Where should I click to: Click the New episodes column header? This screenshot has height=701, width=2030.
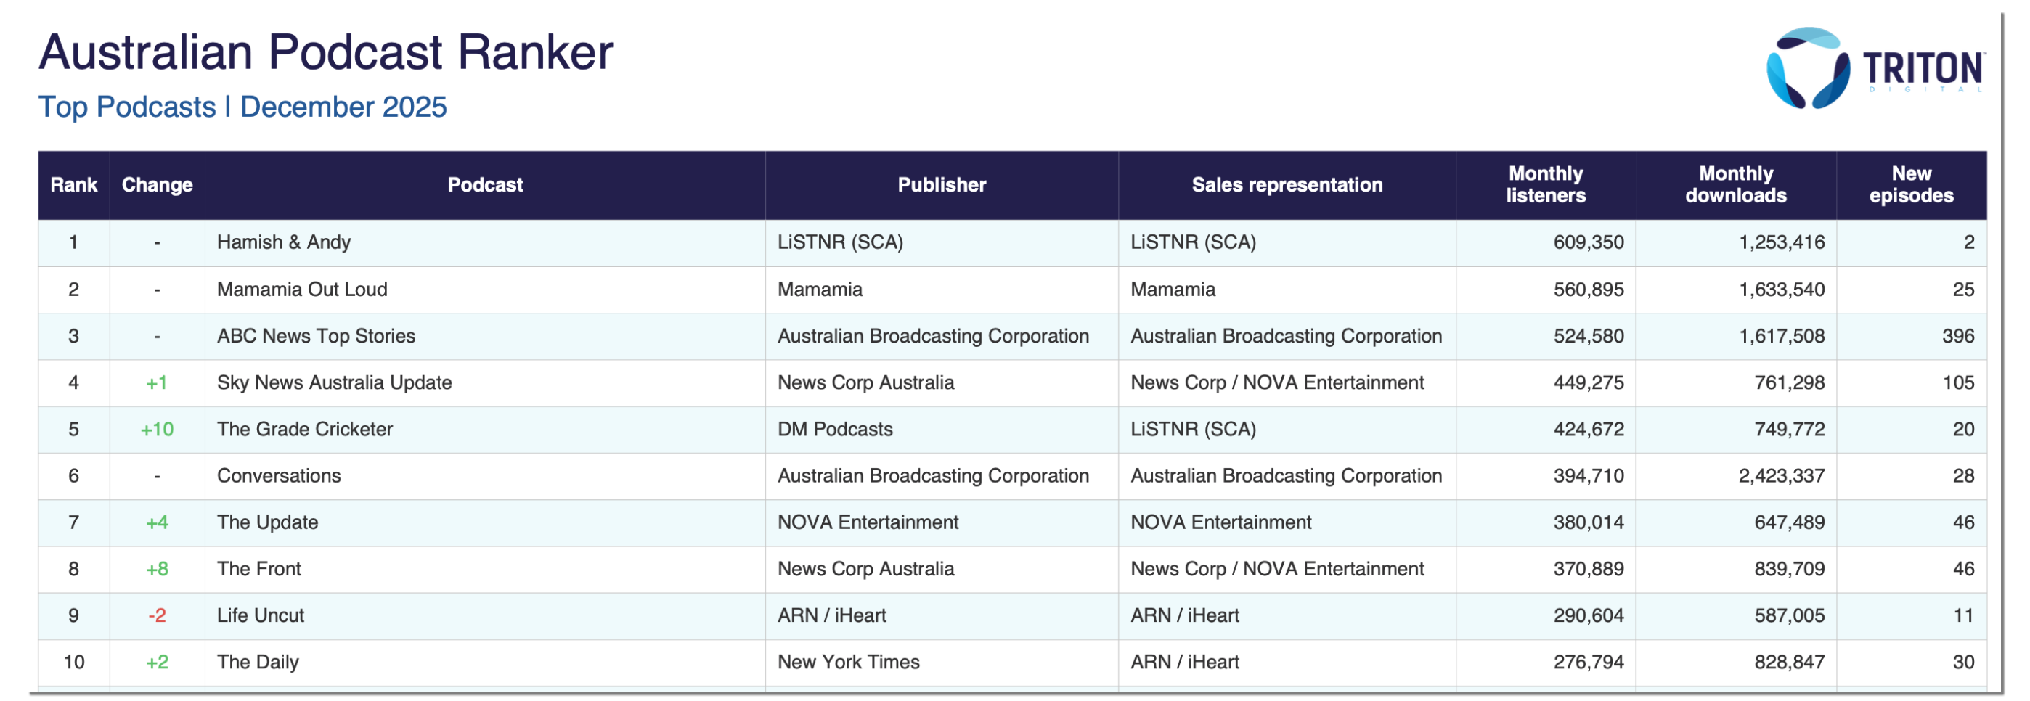(1911, 185)
